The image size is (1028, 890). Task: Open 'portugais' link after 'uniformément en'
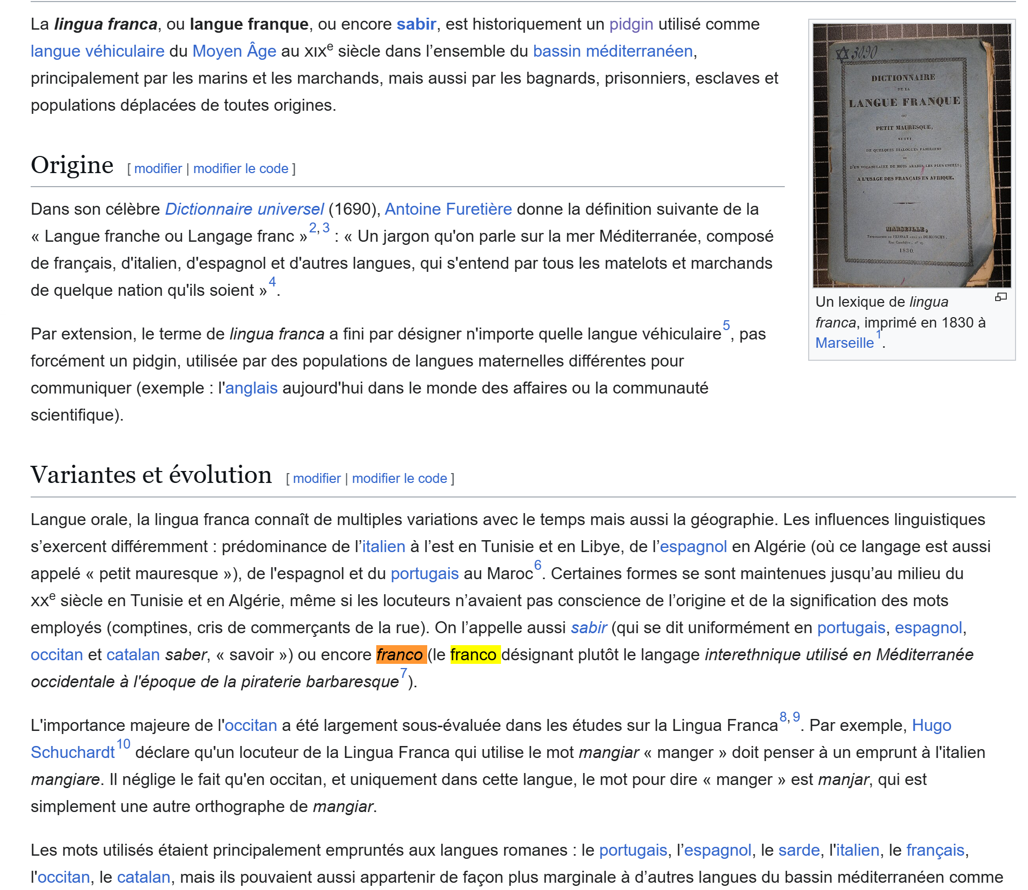point(851,627)
